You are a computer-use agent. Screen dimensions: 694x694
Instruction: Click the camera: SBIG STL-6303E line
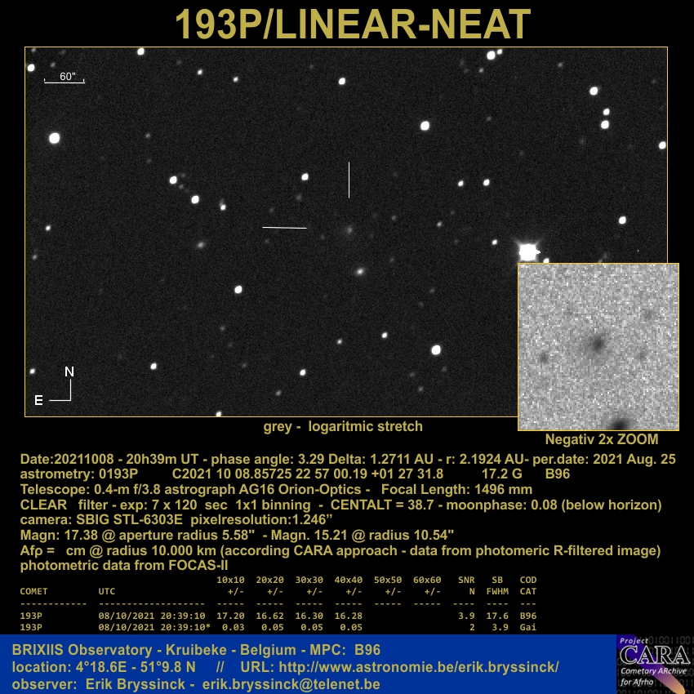[x=176, y=519]
